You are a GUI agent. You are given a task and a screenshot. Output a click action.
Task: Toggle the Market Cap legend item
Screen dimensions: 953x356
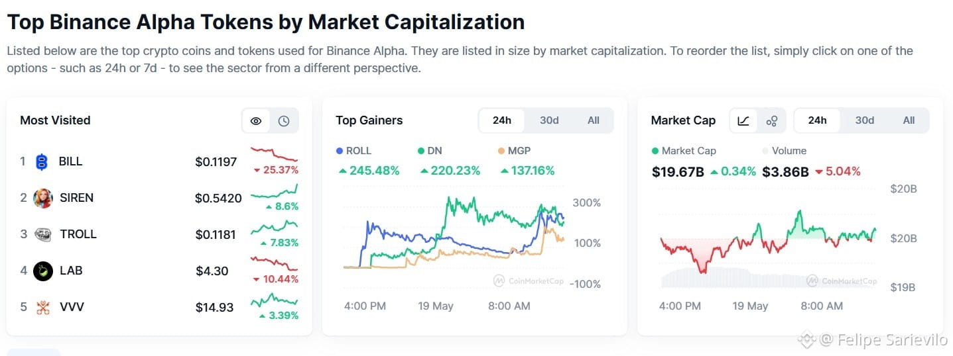(x=684, y=151)
